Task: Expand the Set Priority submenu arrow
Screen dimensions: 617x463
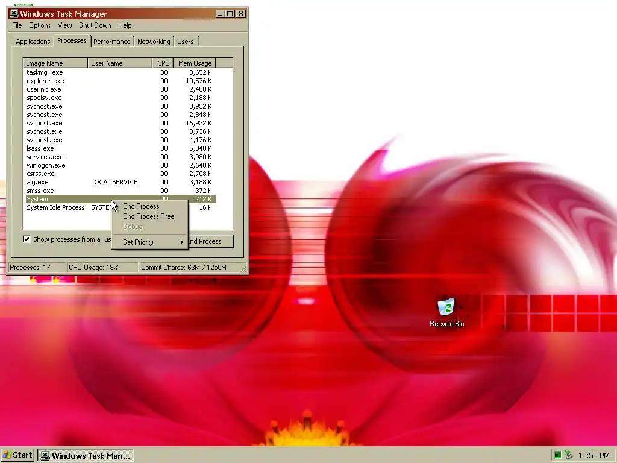Action: pyautogui.click(x=181, y=242)
